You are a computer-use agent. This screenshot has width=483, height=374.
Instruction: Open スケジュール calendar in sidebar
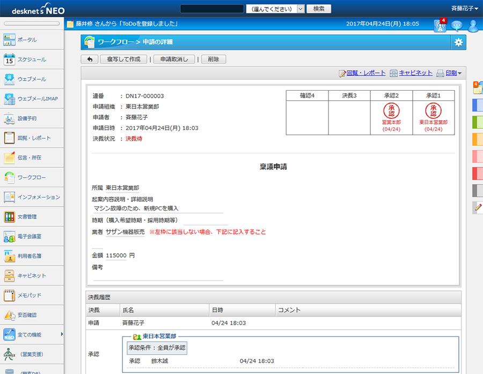[x=32, y=60]
